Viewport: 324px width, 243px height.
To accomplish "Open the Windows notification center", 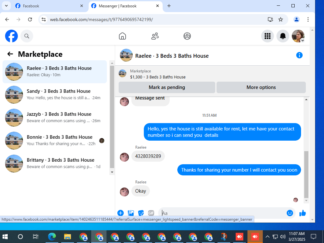I will [313, 237].
